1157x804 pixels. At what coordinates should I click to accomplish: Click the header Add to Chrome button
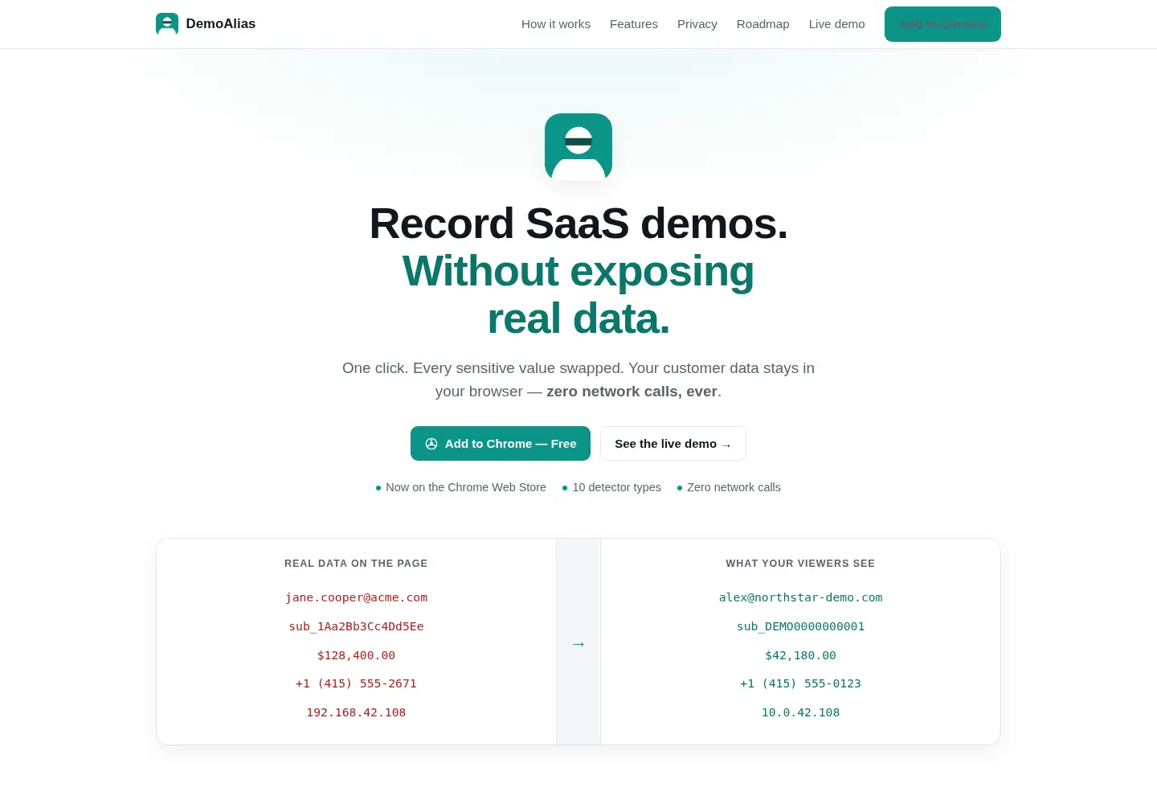942,24
